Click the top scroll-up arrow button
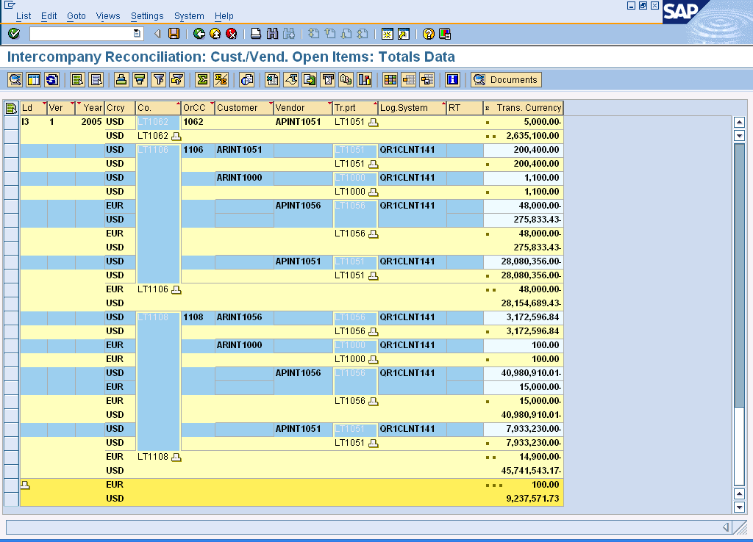 (740, 122)
